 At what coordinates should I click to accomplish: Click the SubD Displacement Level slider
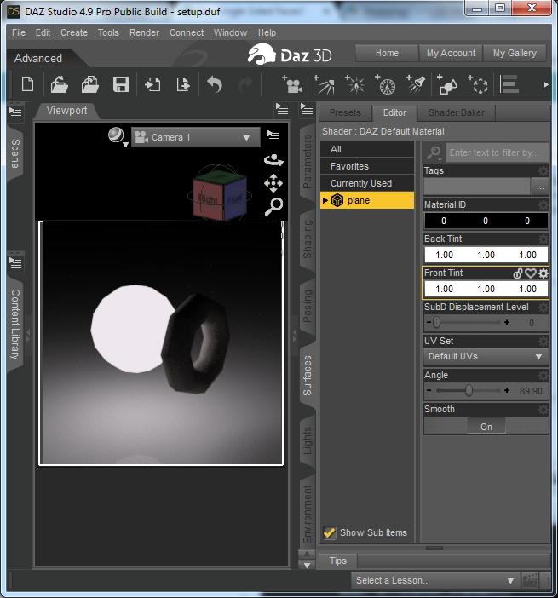click(x=468, y=323)
